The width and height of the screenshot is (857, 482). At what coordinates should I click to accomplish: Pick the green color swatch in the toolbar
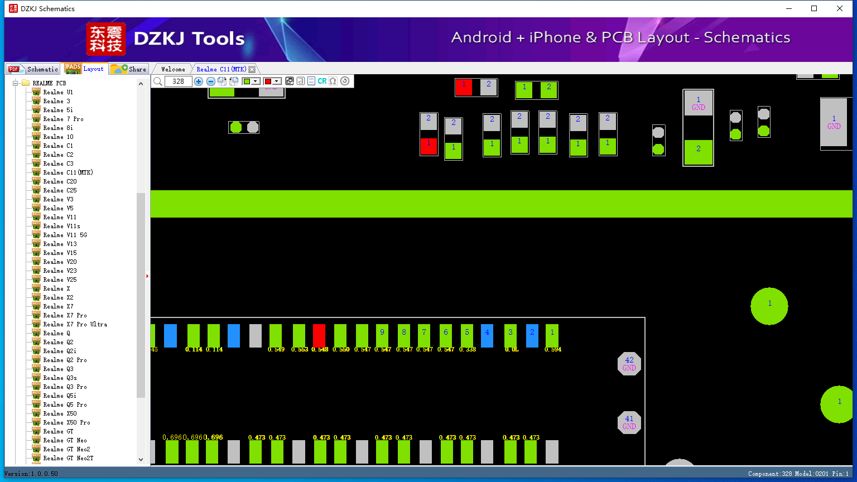pos(247,81)
